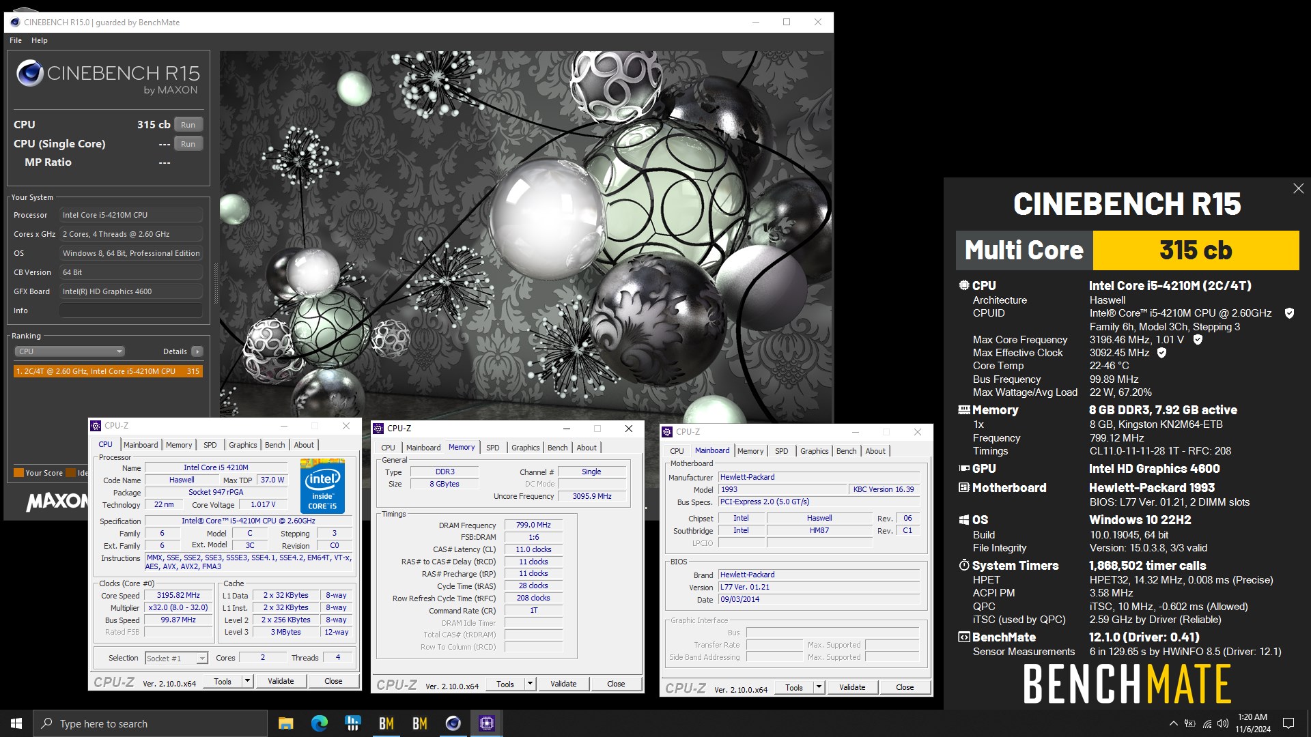Click the shield icon beside Max Core Frequency

tap(1198, 339)
